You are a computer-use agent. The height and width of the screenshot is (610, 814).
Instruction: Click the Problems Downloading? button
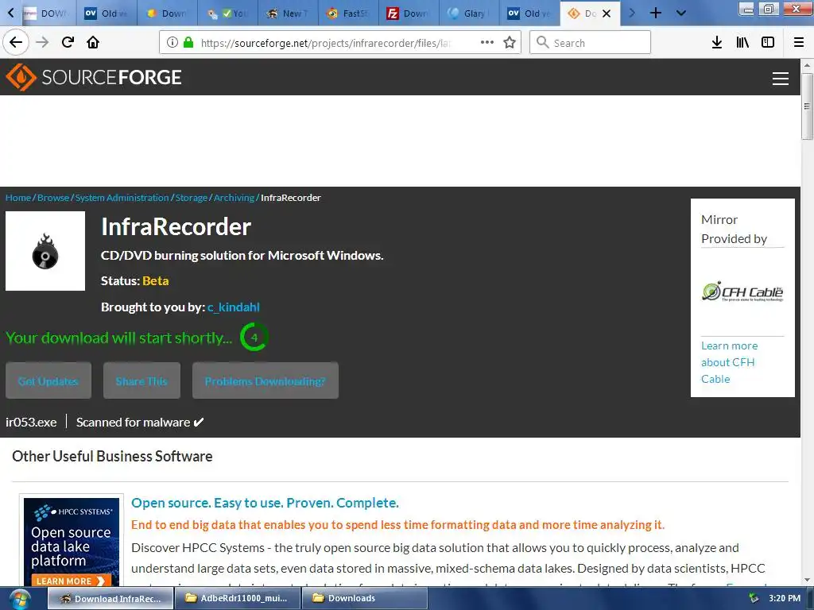tap(266, 380)
